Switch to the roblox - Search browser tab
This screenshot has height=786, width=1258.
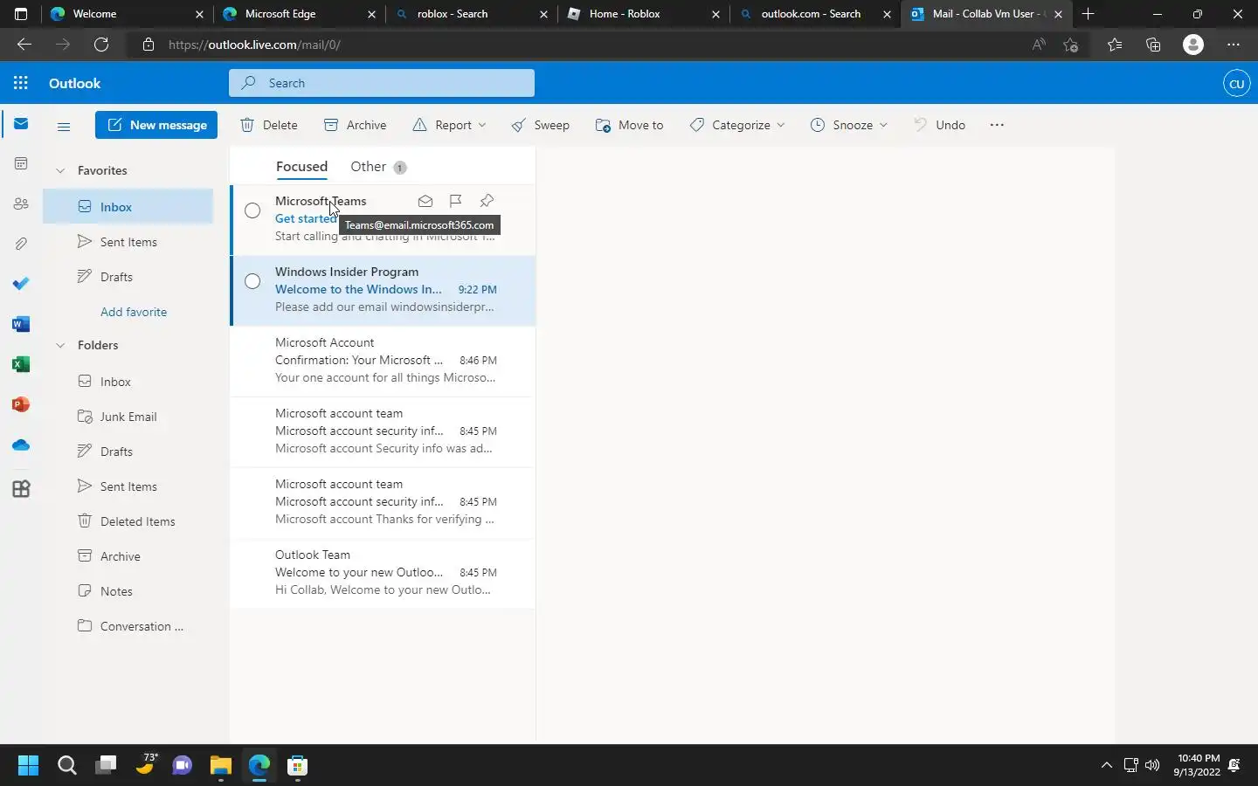471,14
